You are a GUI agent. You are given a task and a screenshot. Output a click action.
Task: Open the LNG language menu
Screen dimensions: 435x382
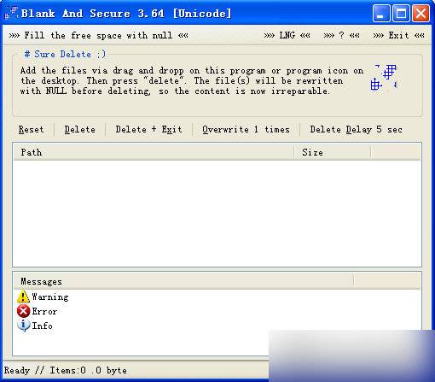tap(287, 36)
